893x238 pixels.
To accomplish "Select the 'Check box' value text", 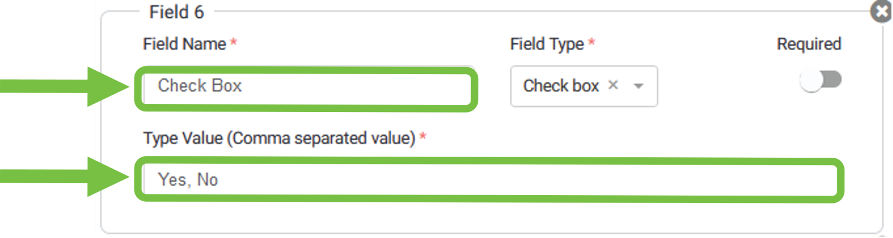I will point(560,86).
